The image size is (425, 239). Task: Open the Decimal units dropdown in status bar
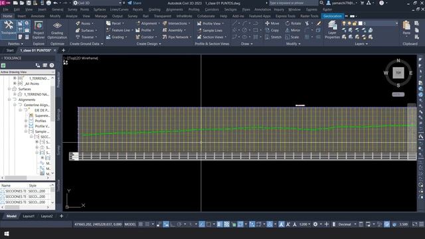347,224
